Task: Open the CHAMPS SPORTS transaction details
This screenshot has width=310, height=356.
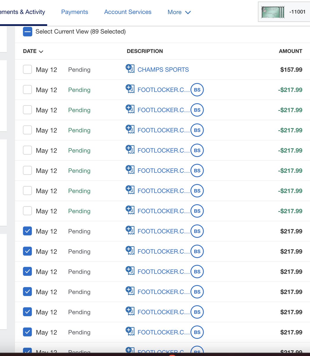Action: click(x=163, y=70)
